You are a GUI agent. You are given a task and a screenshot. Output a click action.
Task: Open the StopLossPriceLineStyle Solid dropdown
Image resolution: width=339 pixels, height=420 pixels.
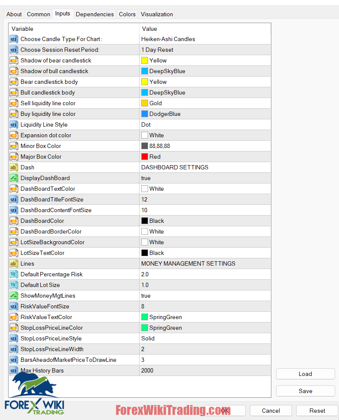pyautogui.click(x=205, y=339)
